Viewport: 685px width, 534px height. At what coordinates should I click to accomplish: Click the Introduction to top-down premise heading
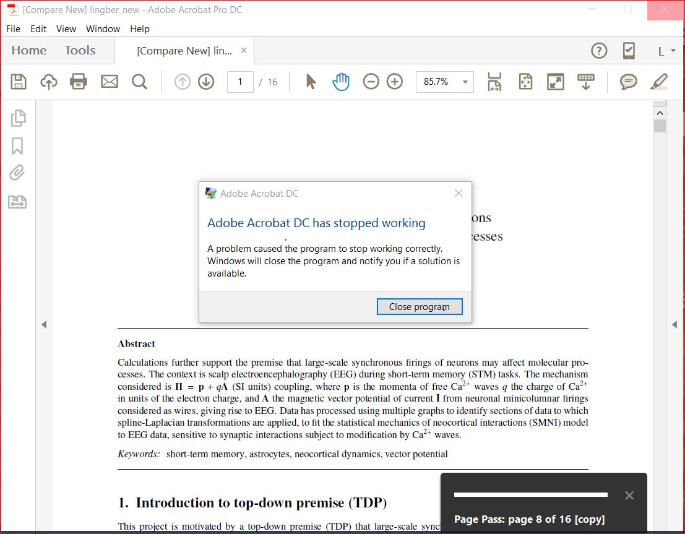point(252,502)
